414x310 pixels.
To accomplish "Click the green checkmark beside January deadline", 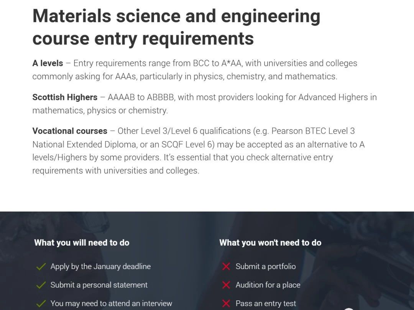I will 41,267.
